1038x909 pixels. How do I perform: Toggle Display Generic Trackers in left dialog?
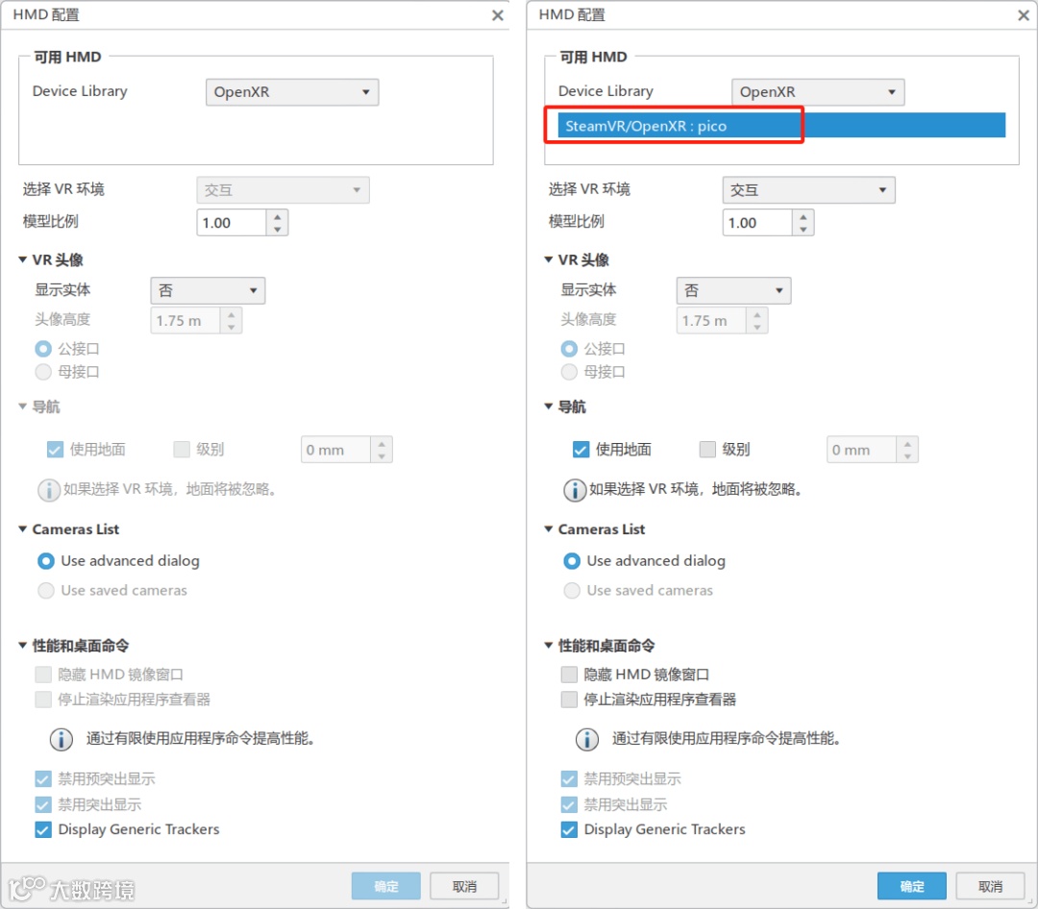point(43,829)
